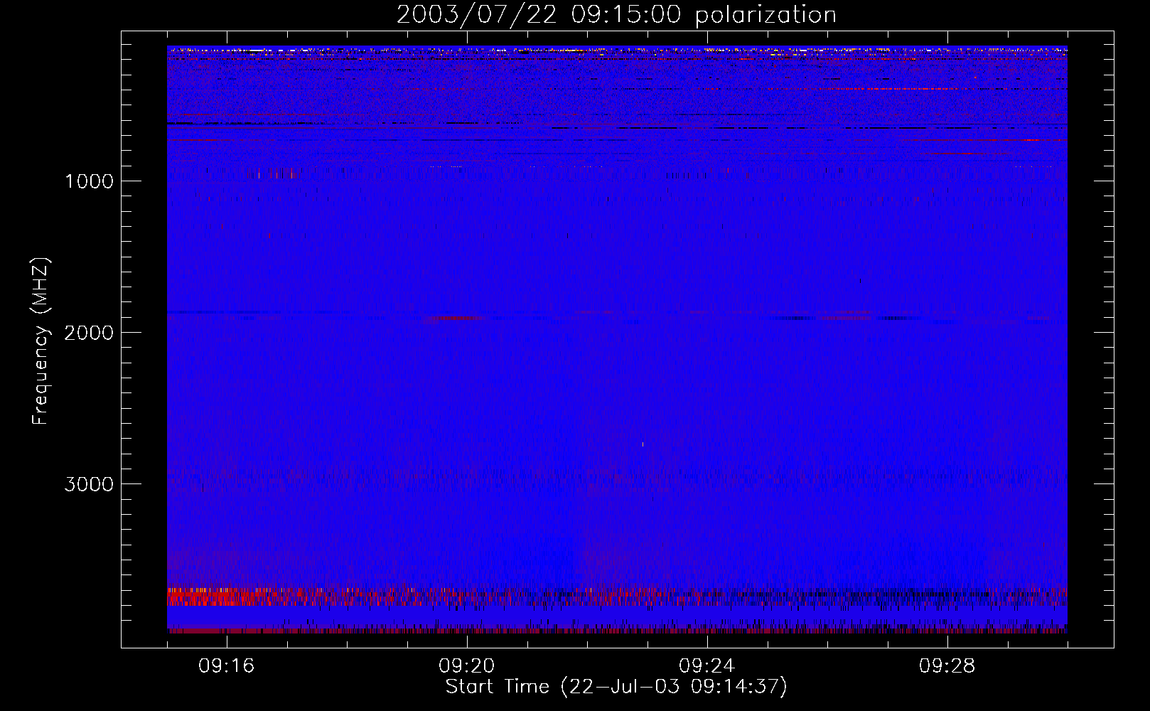Screen dimensions: 1150x711
Task: Click the 09:28 time axis label
Action: [947, 666]
